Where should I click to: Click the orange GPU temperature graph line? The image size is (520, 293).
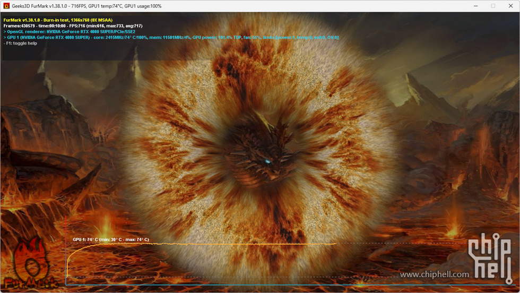pos(201,245)
